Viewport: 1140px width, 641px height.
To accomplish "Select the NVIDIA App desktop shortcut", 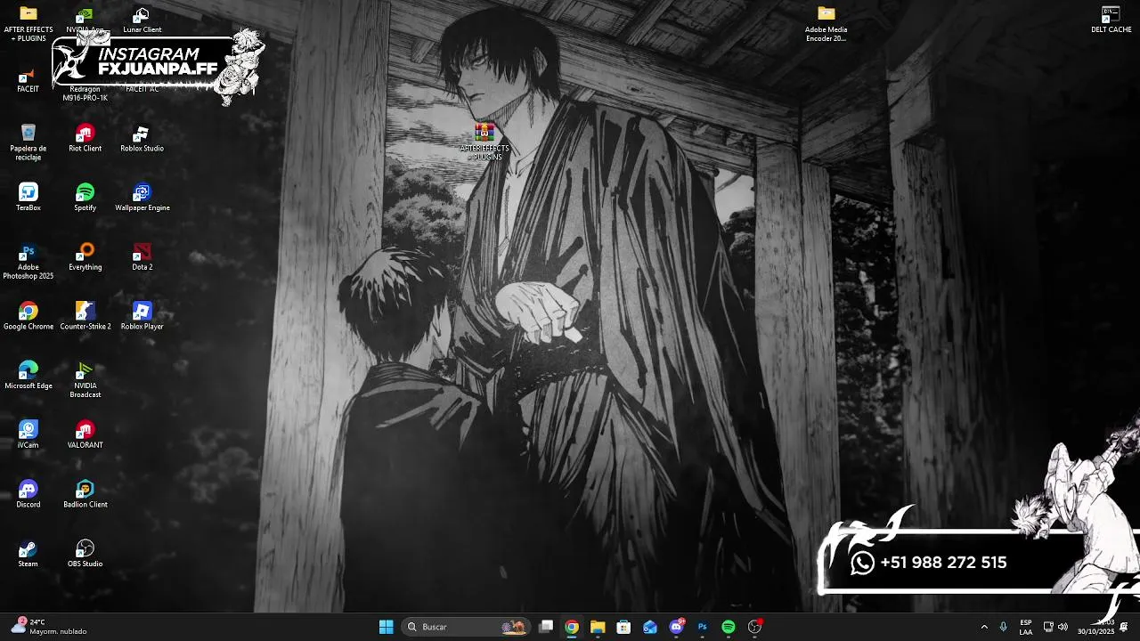I will tap(85, 20).
